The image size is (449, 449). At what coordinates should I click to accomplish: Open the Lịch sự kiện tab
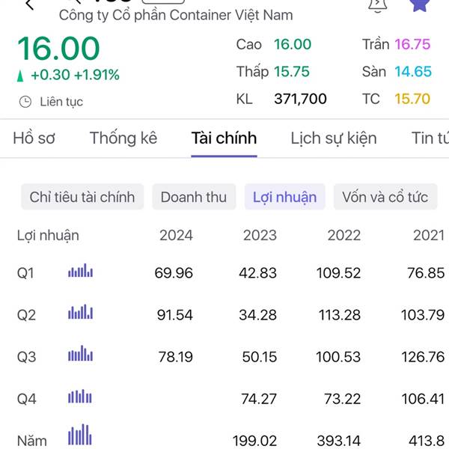334,138
